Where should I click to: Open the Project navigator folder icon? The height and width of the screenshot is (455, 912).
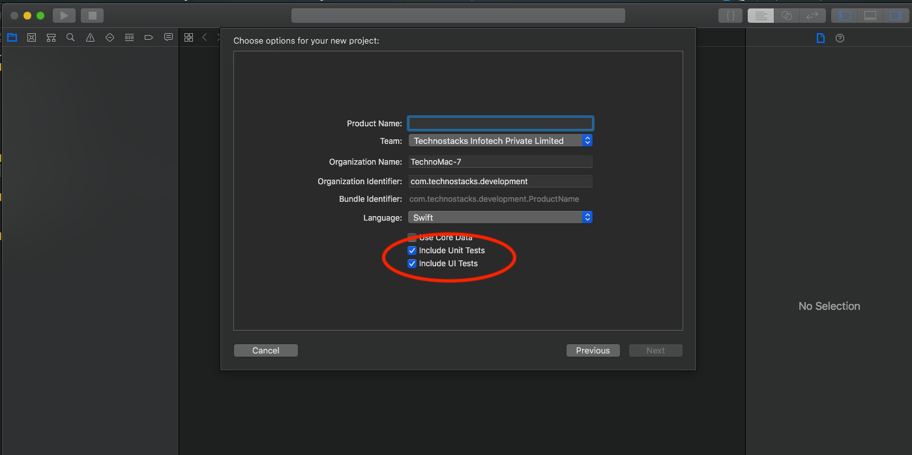12,37
